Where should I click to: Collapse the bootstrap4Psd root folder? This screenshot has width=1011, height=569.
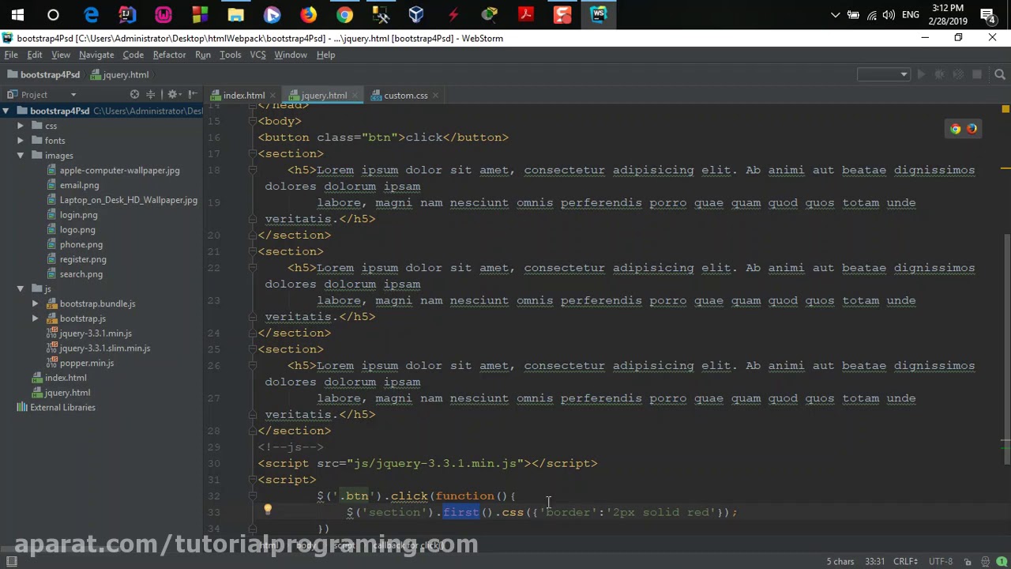click(x=6, y=111)
